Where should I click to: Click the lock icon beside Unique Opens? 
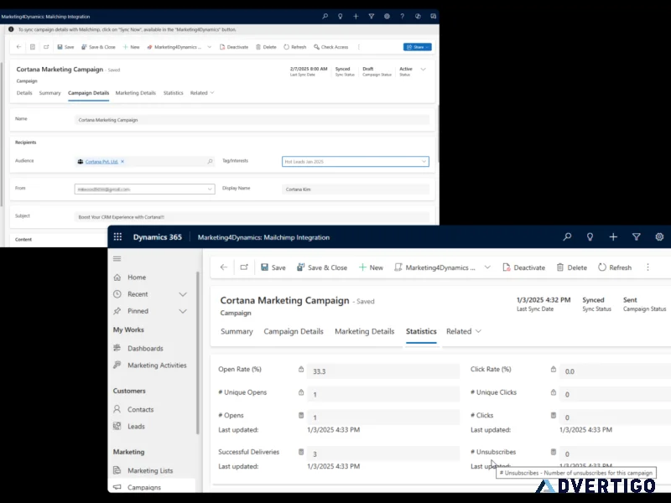coord(301,392)
